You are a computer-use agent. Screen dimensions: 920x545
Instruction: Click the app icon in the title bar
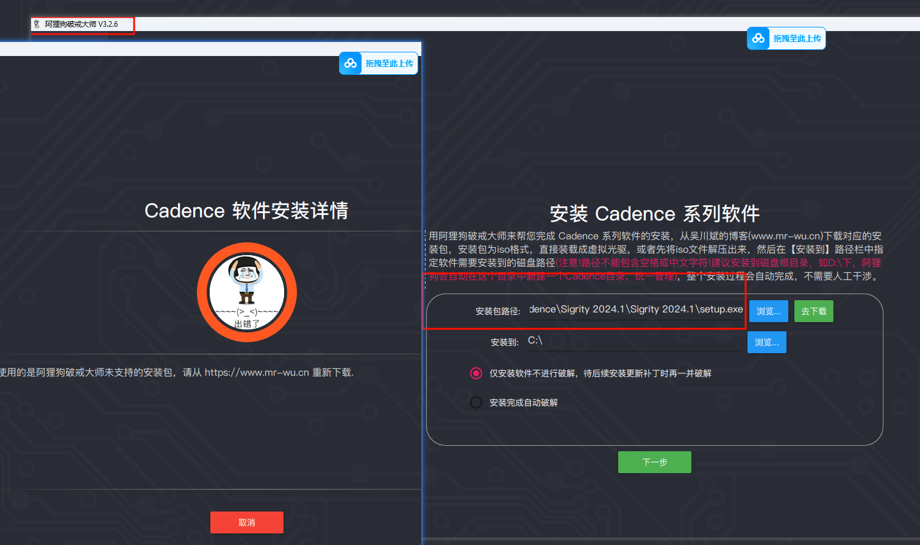point(37,24)
